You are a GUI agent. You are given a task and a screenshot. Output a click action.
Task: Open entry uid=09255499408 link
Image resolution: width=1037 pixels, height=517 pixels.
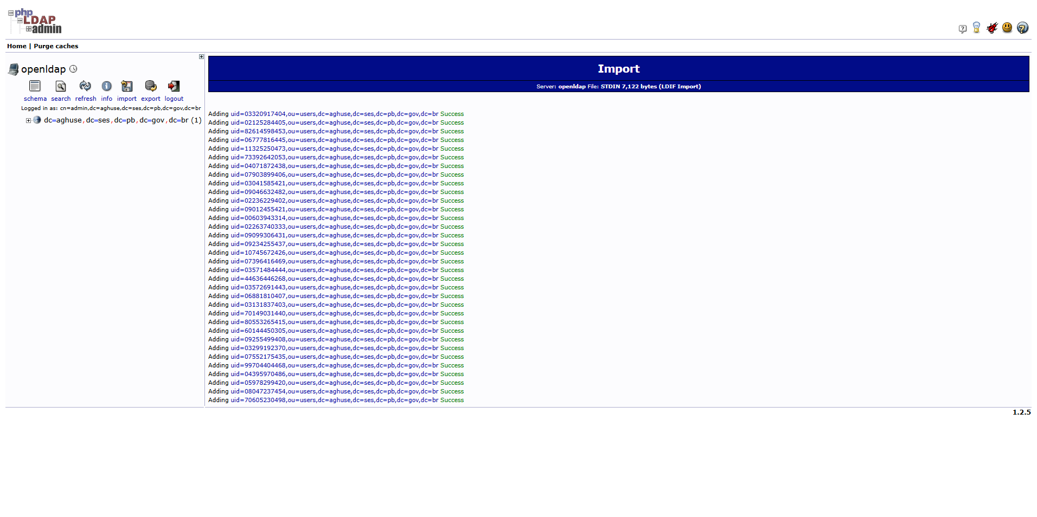pyautogui.click(x=335, y=339)
